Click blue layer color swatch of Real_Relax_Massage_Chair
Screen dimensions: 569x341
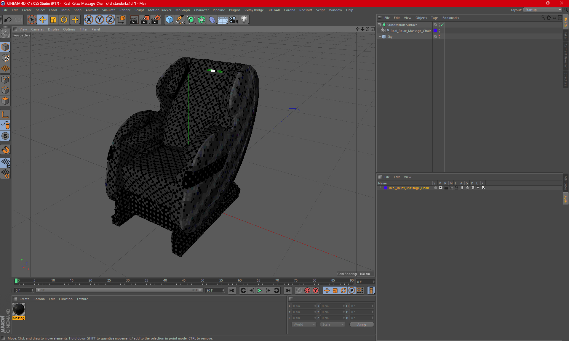coord(435,31)
